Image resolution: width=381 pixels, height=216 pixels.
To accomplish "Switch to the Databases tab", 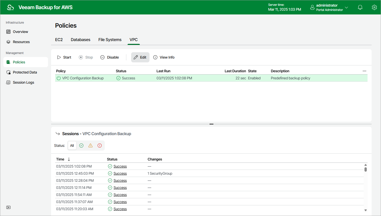I will (x=80, y=40).
